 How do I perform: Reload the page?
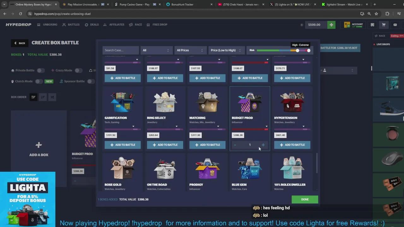pos(21,14)
